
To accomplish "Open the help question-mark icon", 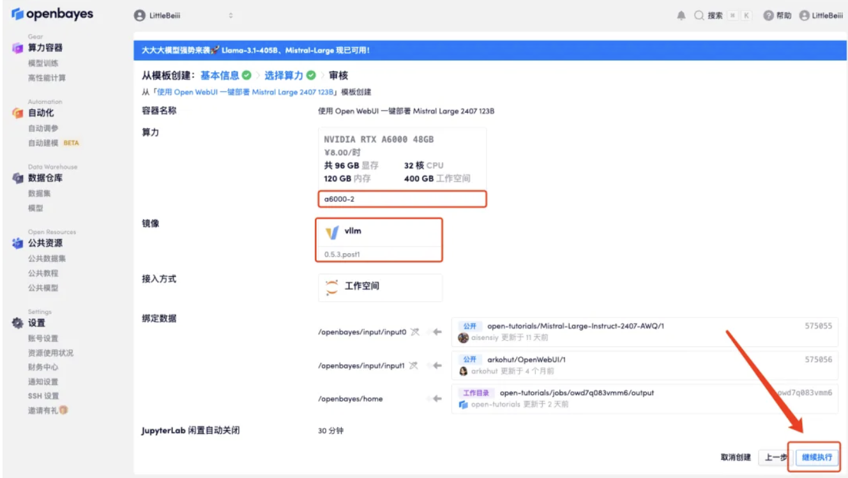I will pos(768,16).
